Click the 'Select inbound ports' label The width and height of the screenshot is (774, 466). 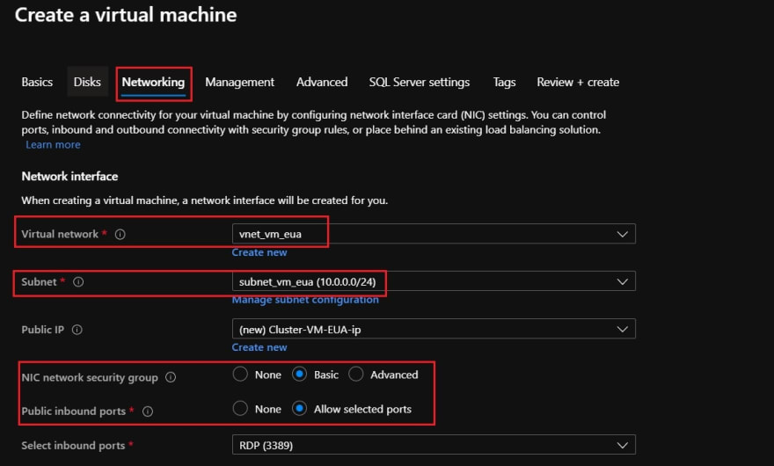coord(73,445)
